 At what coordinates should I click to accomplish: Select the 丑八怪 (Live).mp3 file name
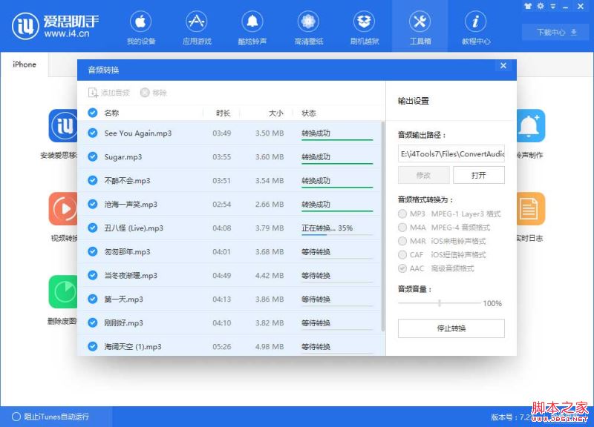point(134,228)
